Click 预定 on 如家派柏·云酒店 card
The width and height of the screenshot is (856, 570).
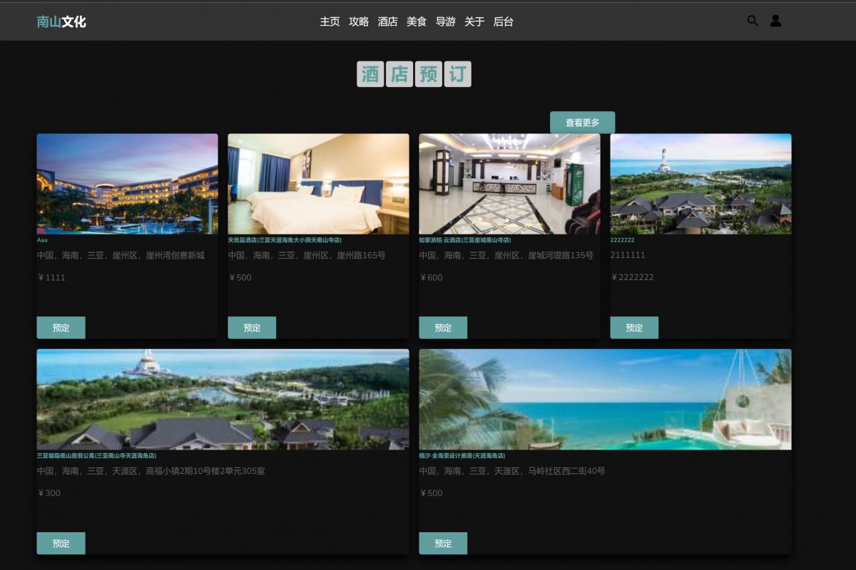(x=443, y=328)
